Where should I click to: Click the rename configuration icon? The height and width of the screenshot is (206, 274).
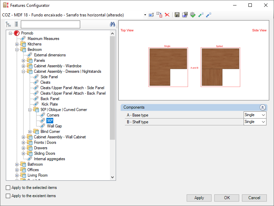click(x=151, y=15)
